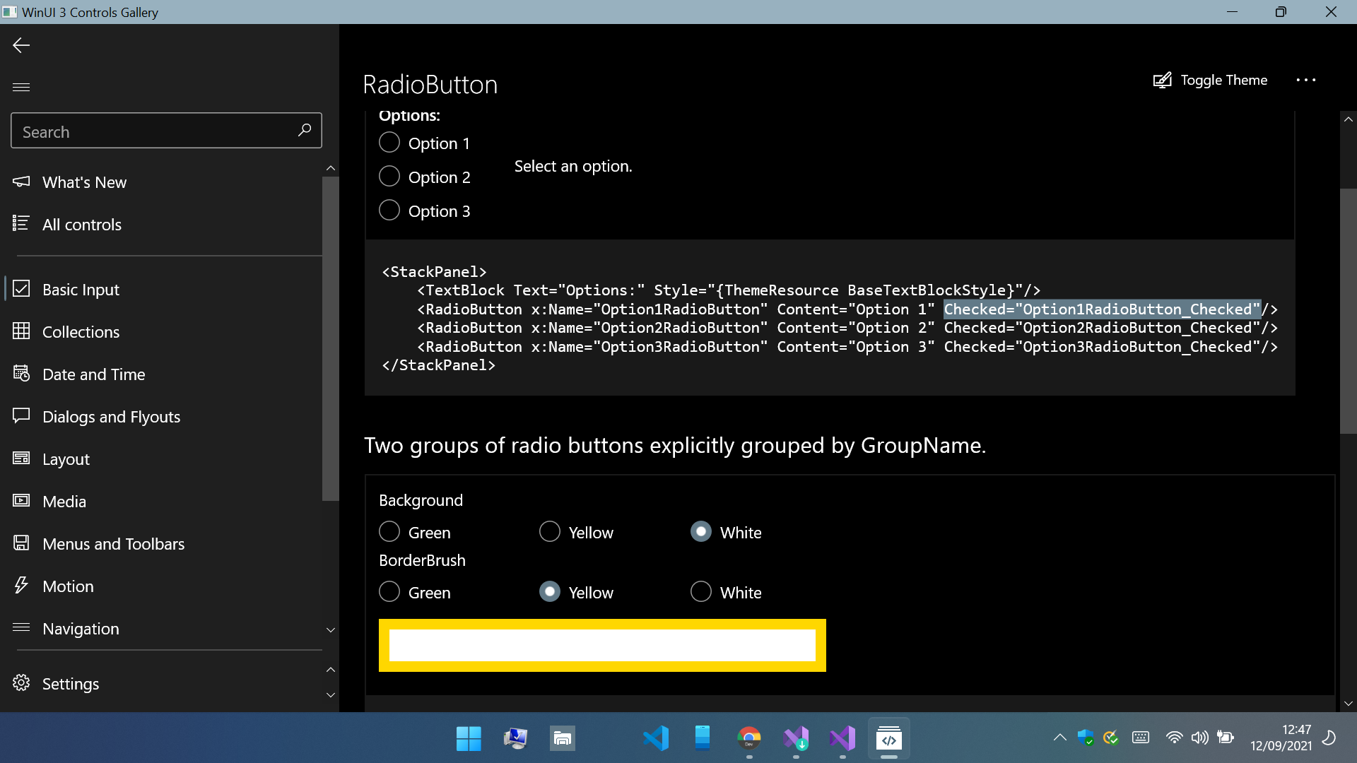
Task: Click the Collections grid icon
Action: coord(20,331)
